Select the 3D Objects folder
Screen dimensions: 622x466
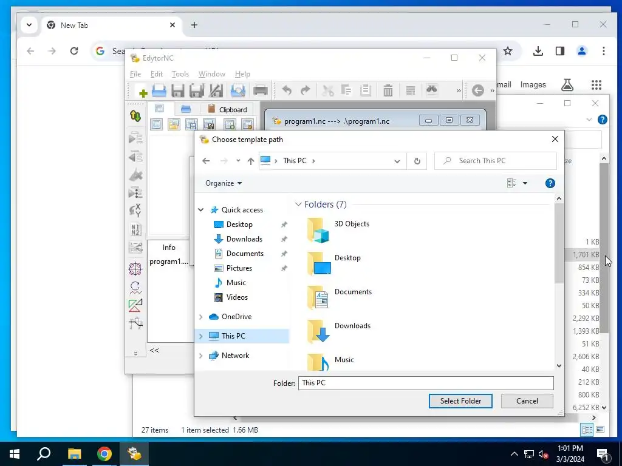[338, 230]
